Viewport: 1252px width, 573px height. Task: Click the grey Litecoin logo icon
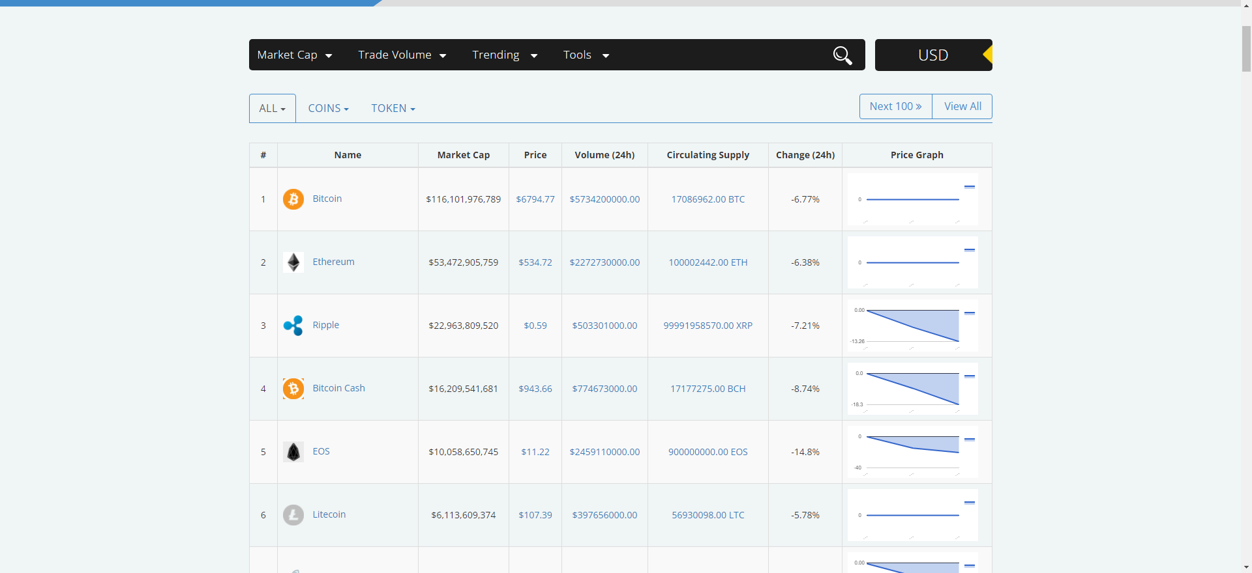pos(293,515)
